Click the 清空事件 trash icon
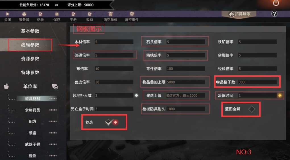Image resolution: width=290 pixels, height=160 pixels. pos(132,14)
